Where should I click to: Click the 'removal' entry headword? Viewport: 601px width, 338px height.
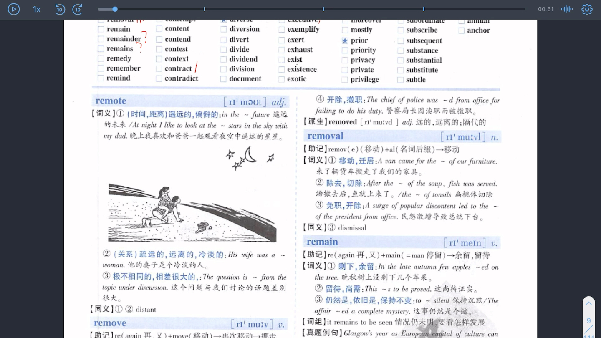click(x=325, y=136)
